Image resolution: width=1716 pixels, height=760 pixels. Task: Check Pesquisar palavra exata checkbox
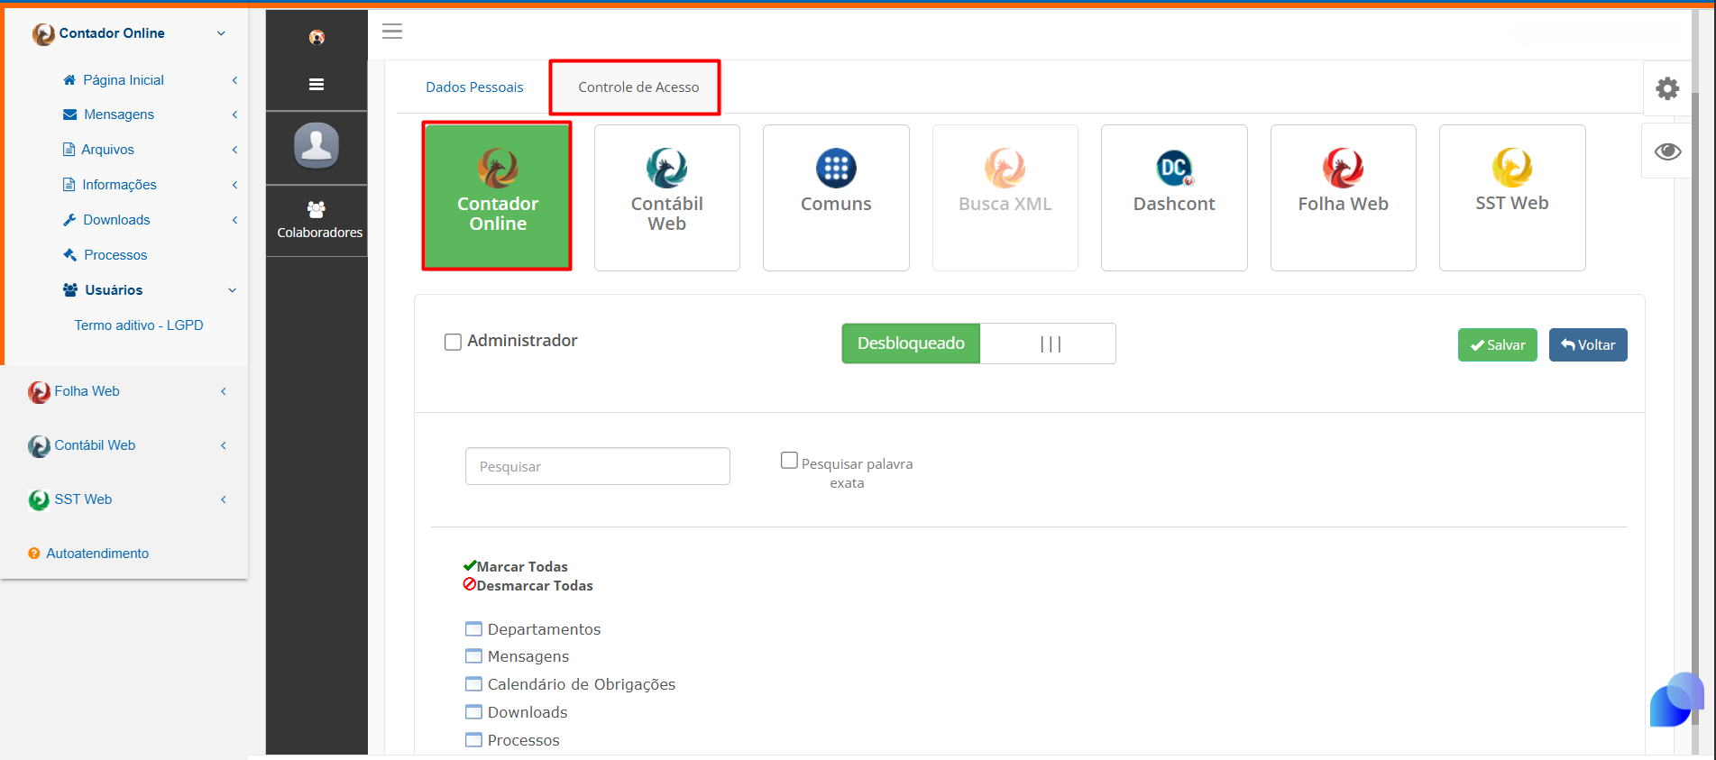pyautogui.click(x=789, y=461)
